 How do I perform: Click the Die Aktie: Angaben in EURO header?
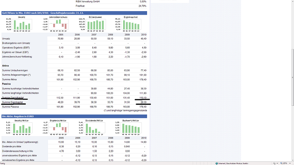point(74,116)
